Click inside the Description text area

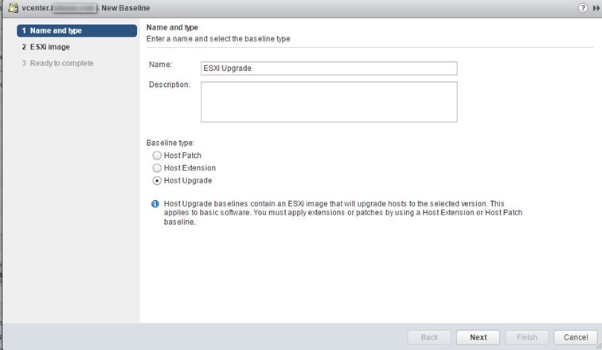329,102
